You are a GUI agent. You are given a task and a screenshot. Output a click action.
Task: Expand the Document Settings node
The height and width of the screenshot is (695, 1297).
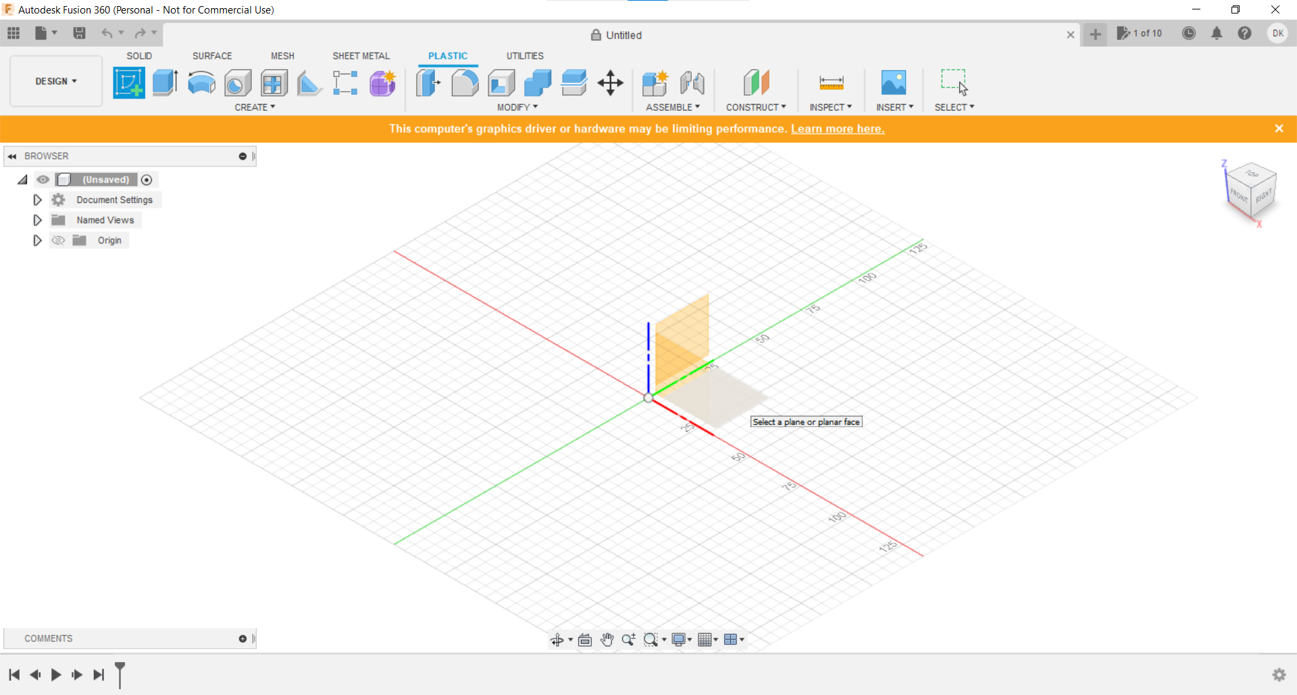(37, 200)
